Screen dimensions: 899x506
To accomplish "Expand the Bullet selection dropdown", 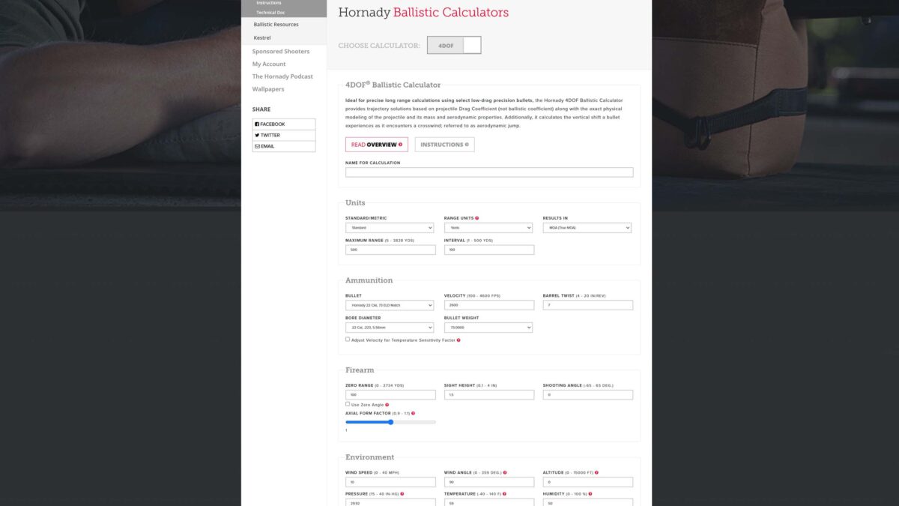I will (x=389, y=305).
